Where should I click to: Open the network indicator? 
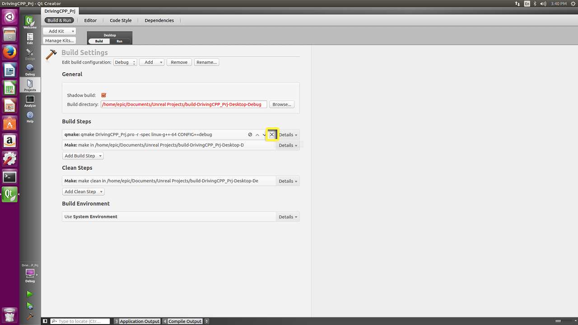[517, 4]
